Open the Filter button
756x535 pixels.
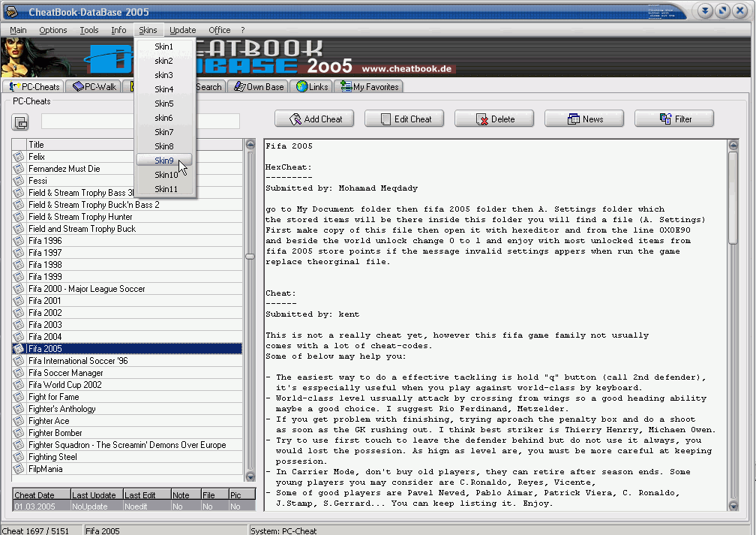pyautogui.click(x=674, y=119)
